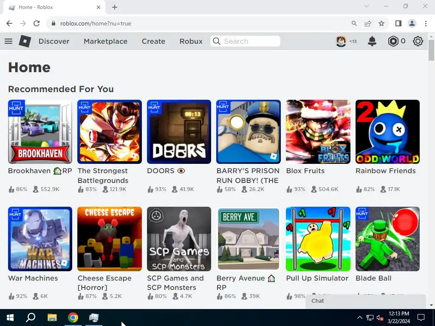Close the Home - Roblox tab

click(99, 7)
